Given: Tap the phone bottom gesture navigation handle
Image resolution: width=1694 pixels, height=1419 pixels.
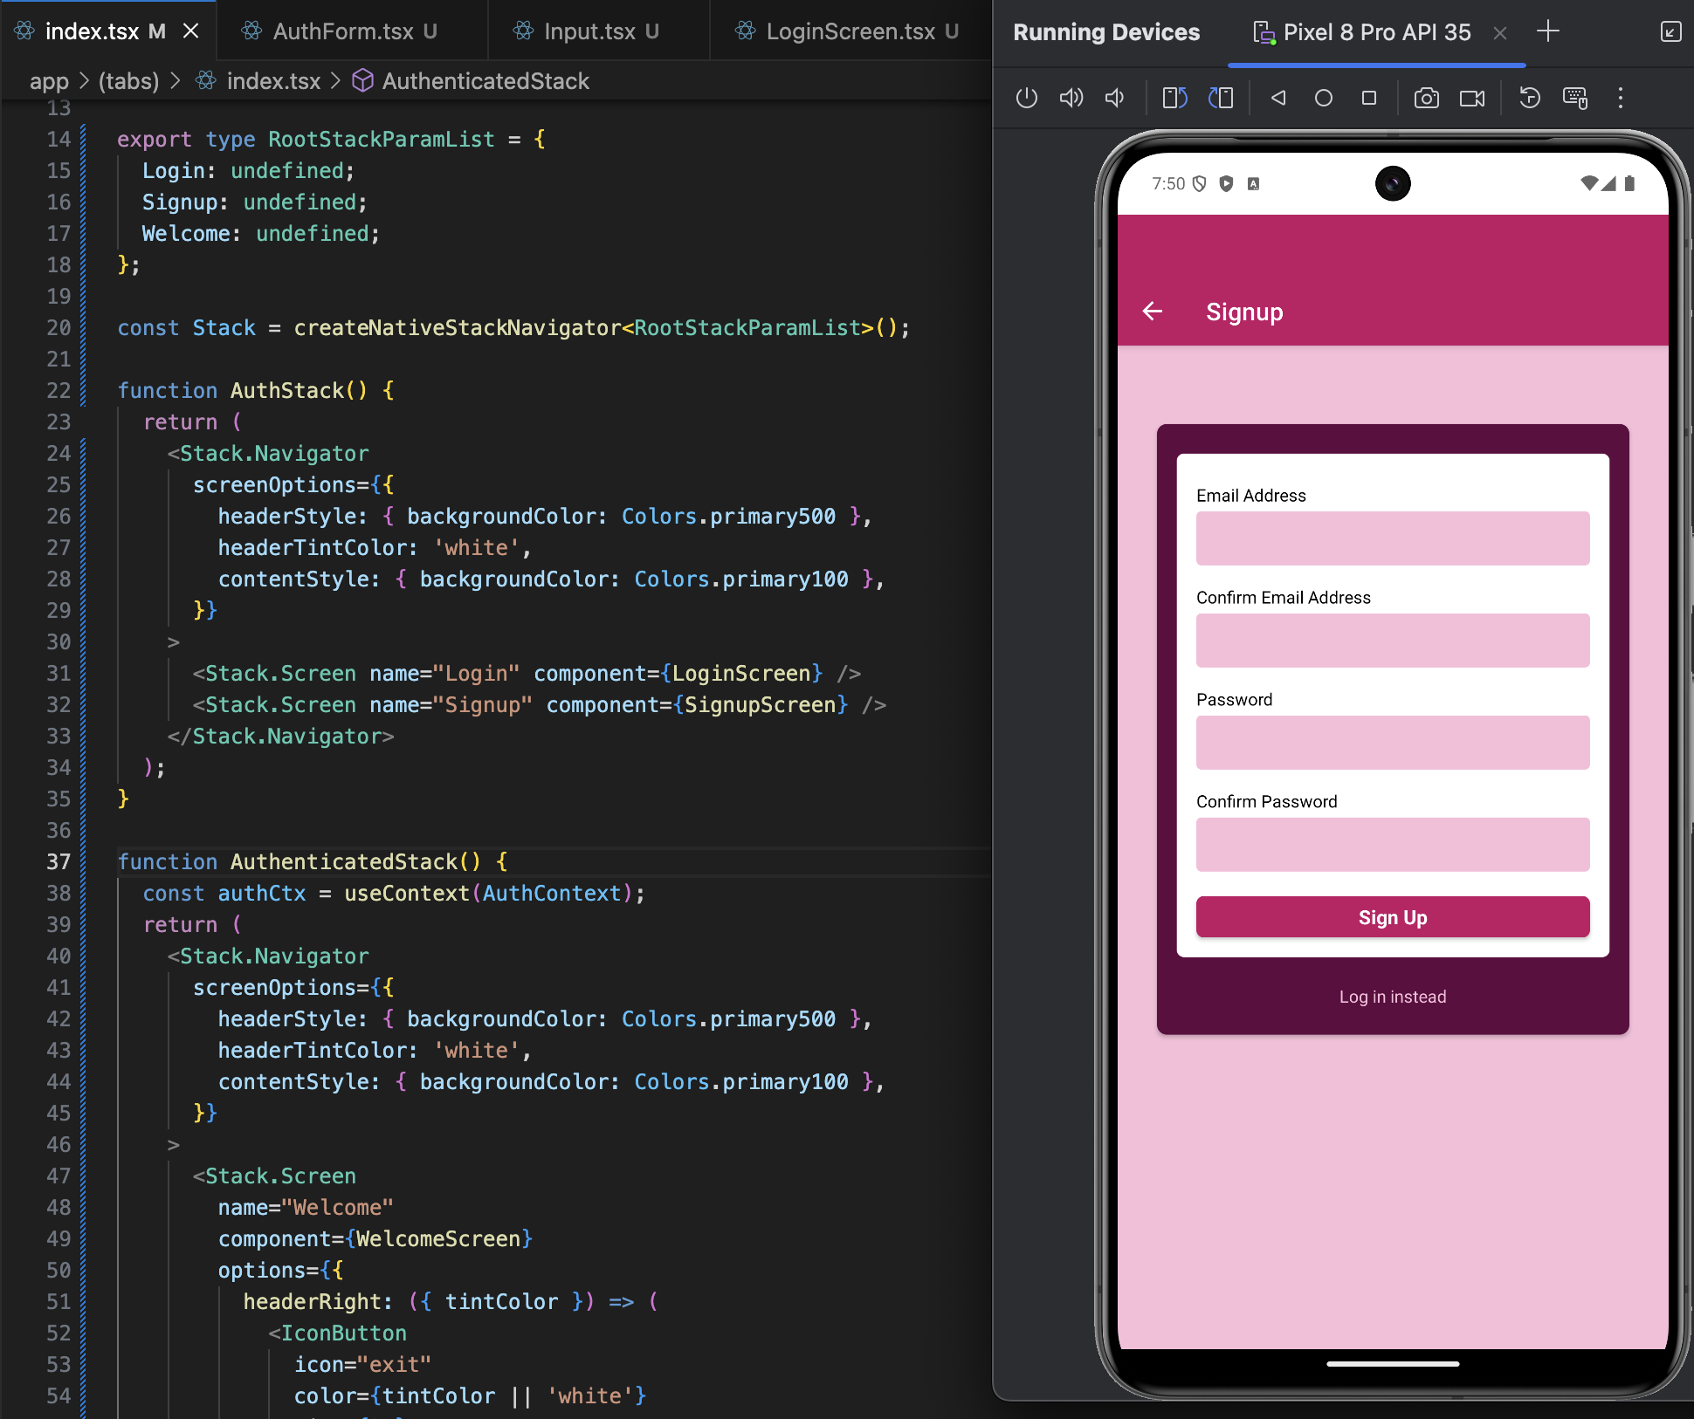Looking at the screenshot, I should tap(1393, 1363).
